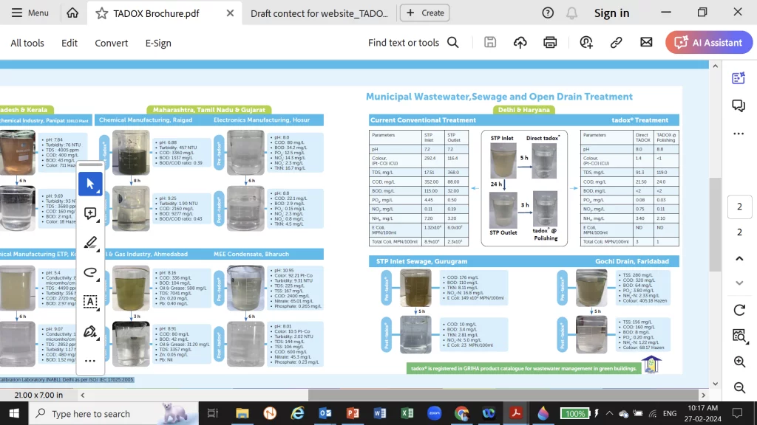757x425 pixels.
Task: Go to next page arrow
Action: point(739,283)
